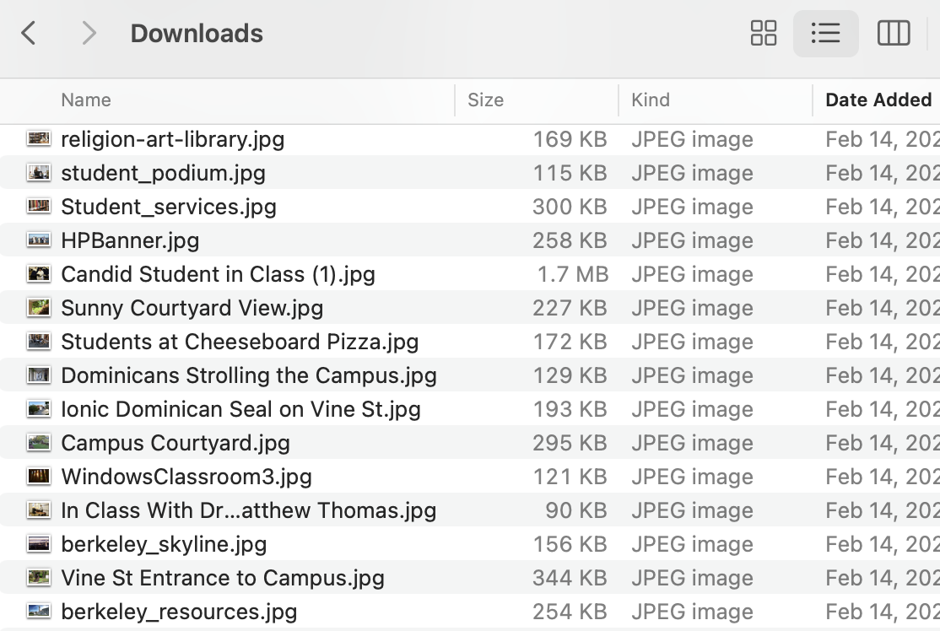Sort by Date Added column
The height and width of the screenshot is (631, 940).
878,100
